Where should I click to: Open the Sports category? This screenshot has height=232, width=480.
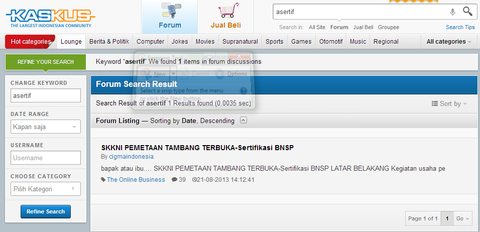(x=274, y=42)
